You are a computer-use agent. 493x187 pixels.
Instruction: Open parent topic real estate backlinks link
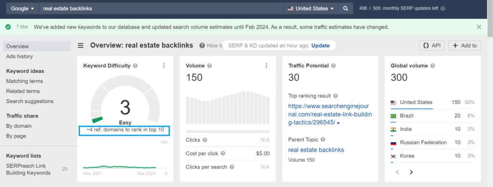tap(316, 150)
